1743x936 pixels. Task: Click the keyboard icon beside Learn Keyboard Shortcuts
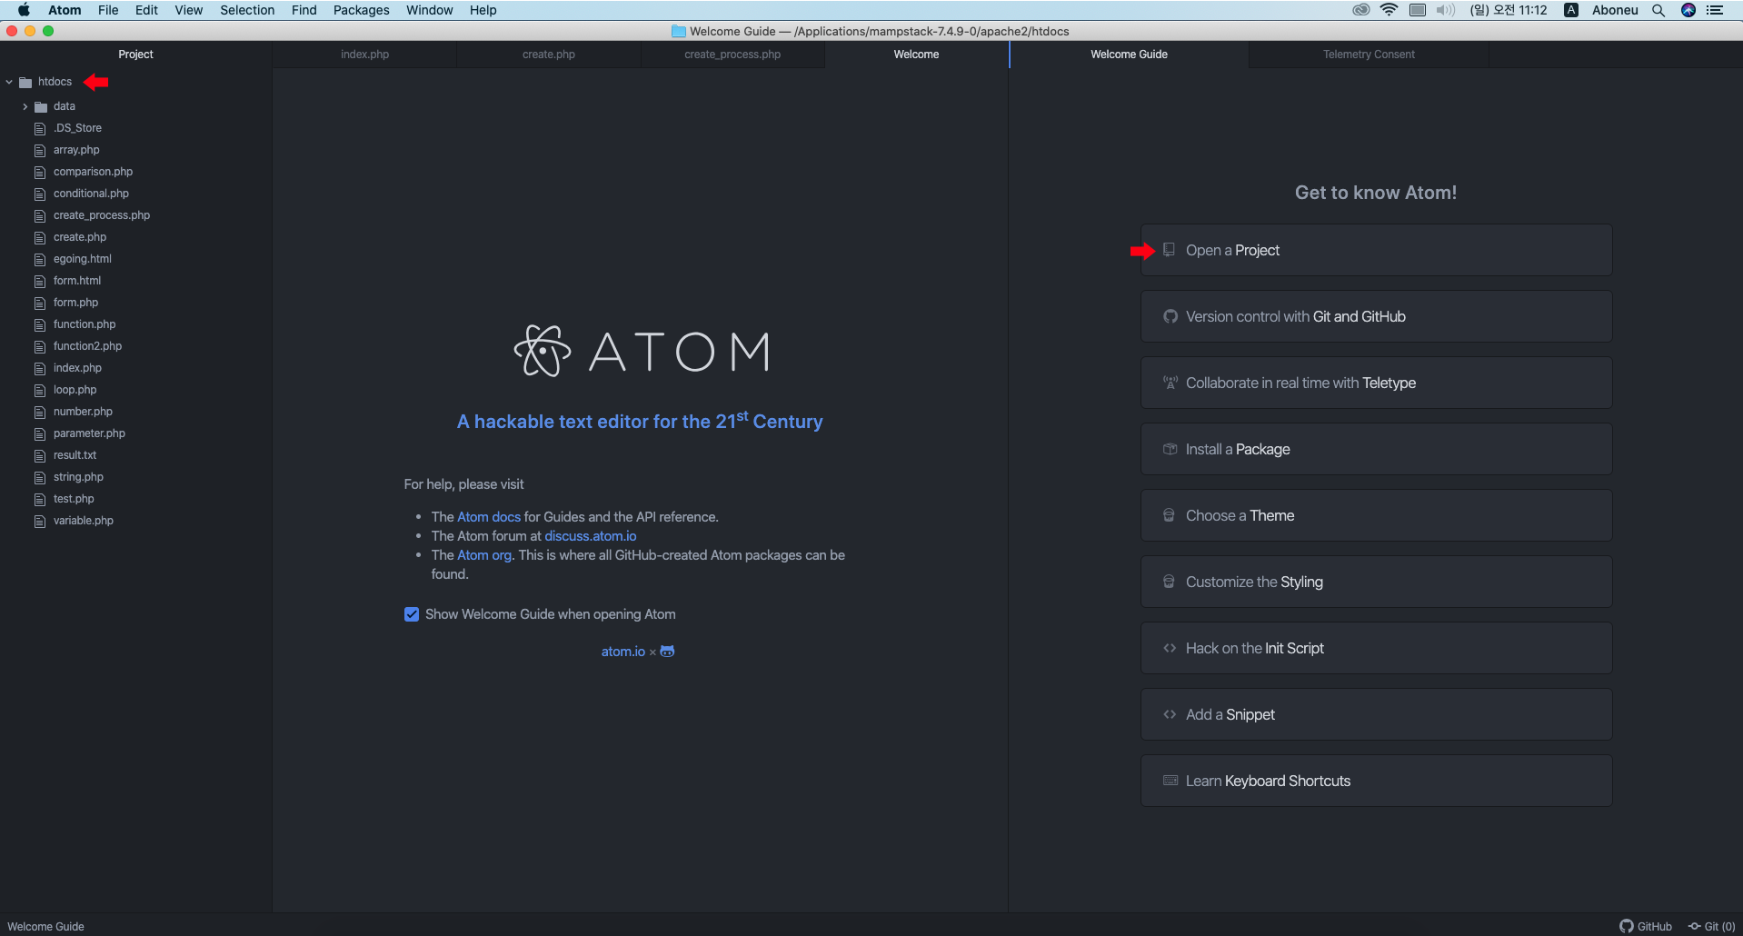[1170, 781]
